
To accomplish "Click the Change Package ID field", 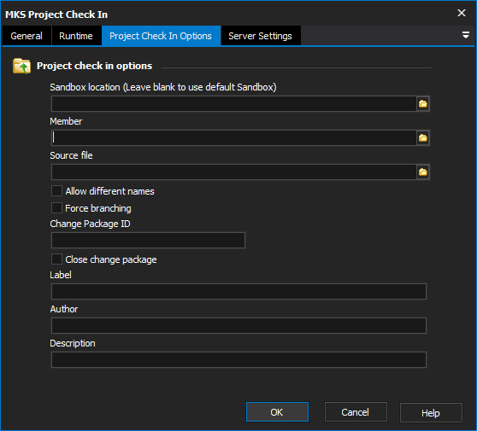I will click(148, 241).
